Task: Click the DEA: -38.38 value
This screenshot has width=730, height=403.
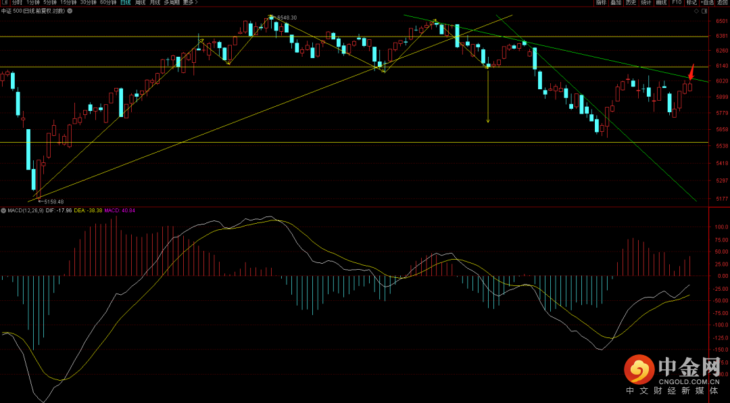Action: 87,211
